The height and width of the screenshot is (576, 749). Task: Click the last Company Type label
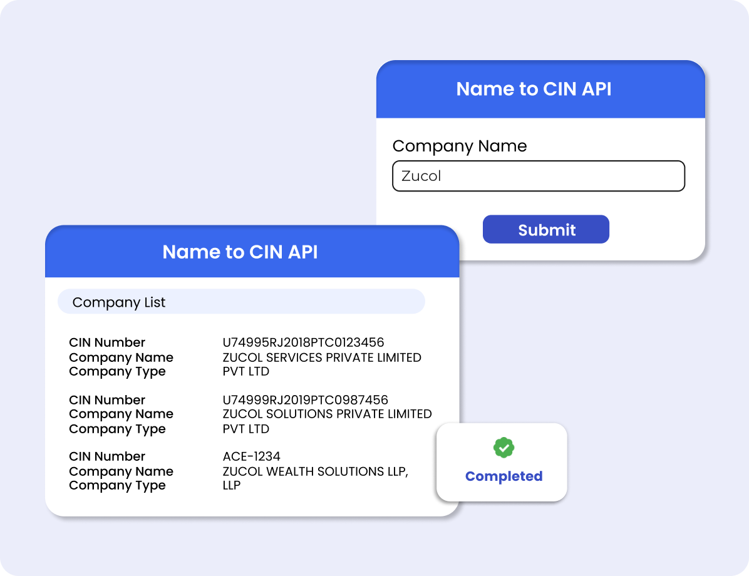pos(117,486)
